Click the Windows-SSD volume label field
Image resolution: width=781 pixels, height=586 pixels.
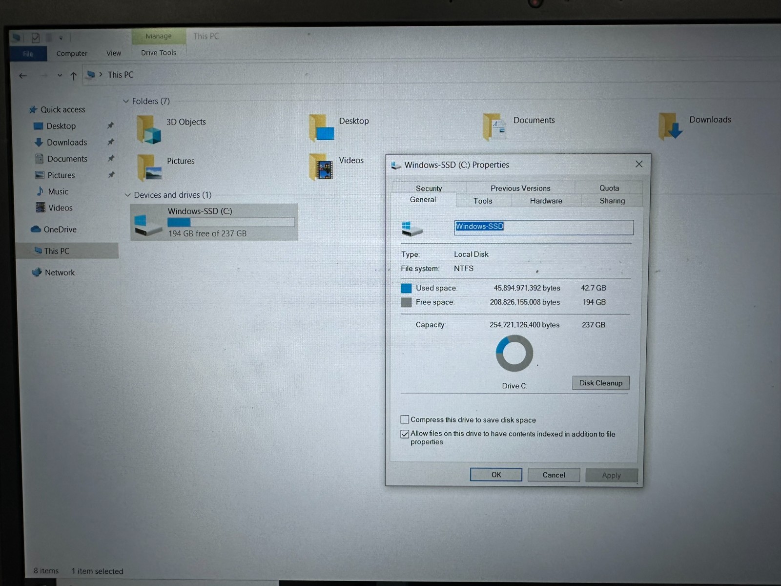[x=544, y=227]
